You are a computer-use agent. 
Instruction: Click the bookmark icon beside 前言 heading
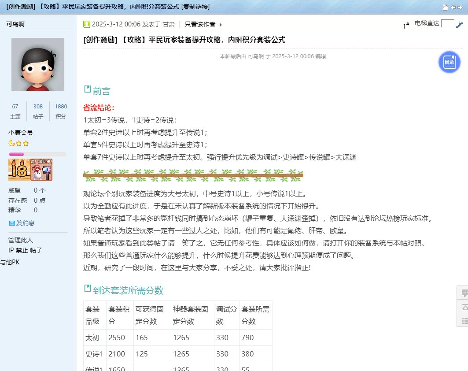coord(87,89)
